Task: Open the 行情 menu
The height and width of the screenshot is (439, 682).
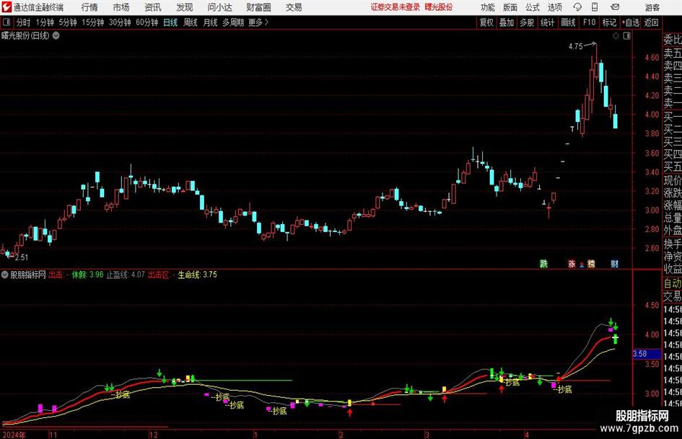Action: click(89, 7)
